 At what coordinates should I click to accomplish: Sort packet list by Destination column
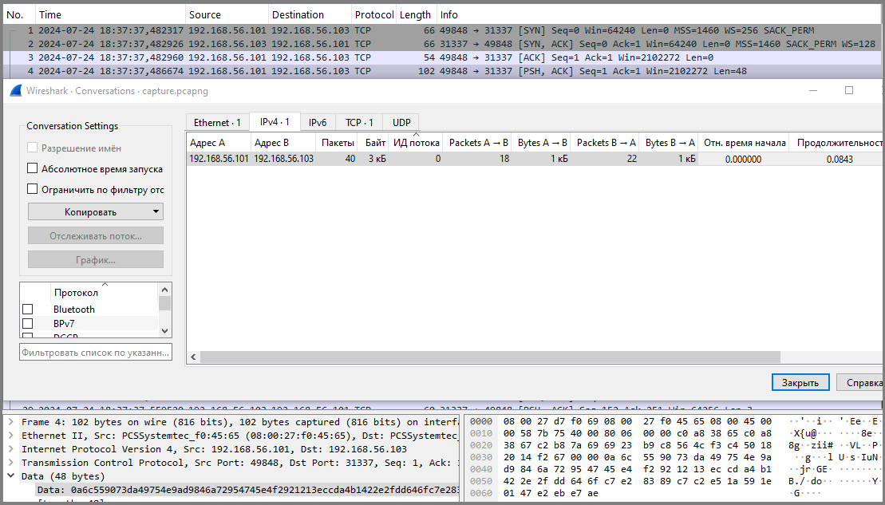click(310, 14)
